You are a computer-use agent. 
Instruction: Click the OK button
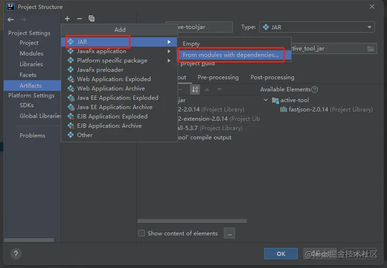tap(281, 254)
